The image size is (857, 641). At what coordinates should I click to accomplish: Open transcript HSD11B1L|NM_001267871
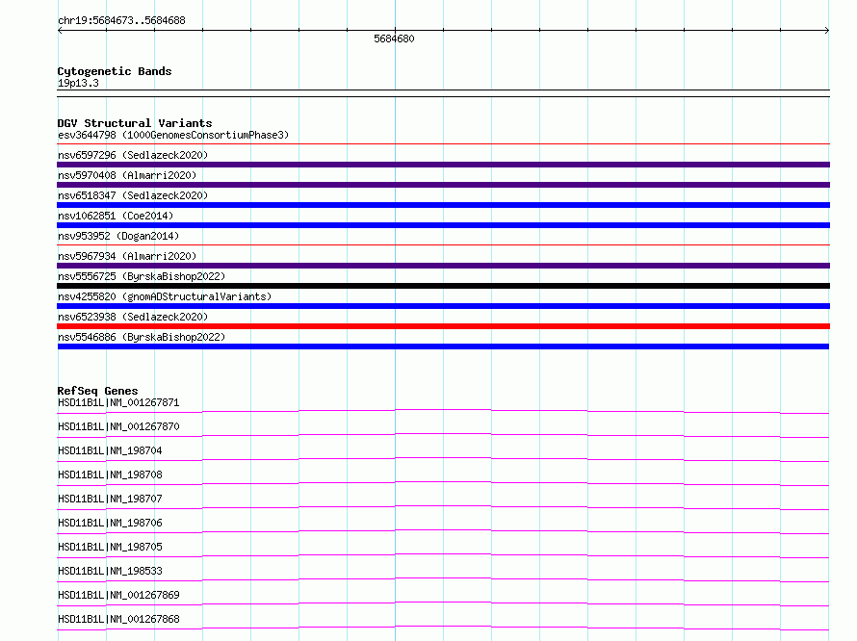click(118, 402)
